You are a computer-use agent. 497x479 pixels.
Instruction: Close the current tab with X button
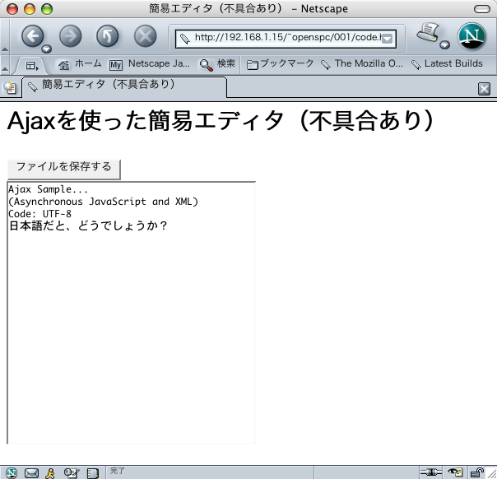(x=484, y=89)
